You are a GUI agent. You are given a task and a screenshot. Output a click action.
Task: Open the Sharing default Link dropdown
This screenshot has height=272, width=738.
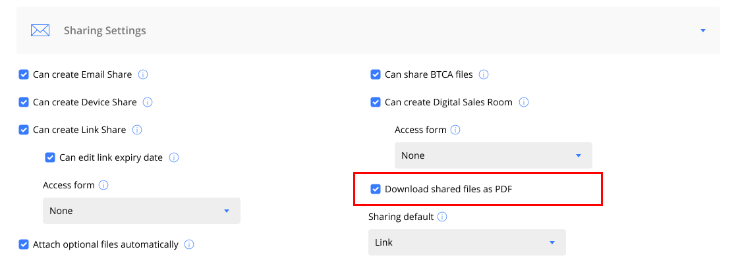click(467, 242)
